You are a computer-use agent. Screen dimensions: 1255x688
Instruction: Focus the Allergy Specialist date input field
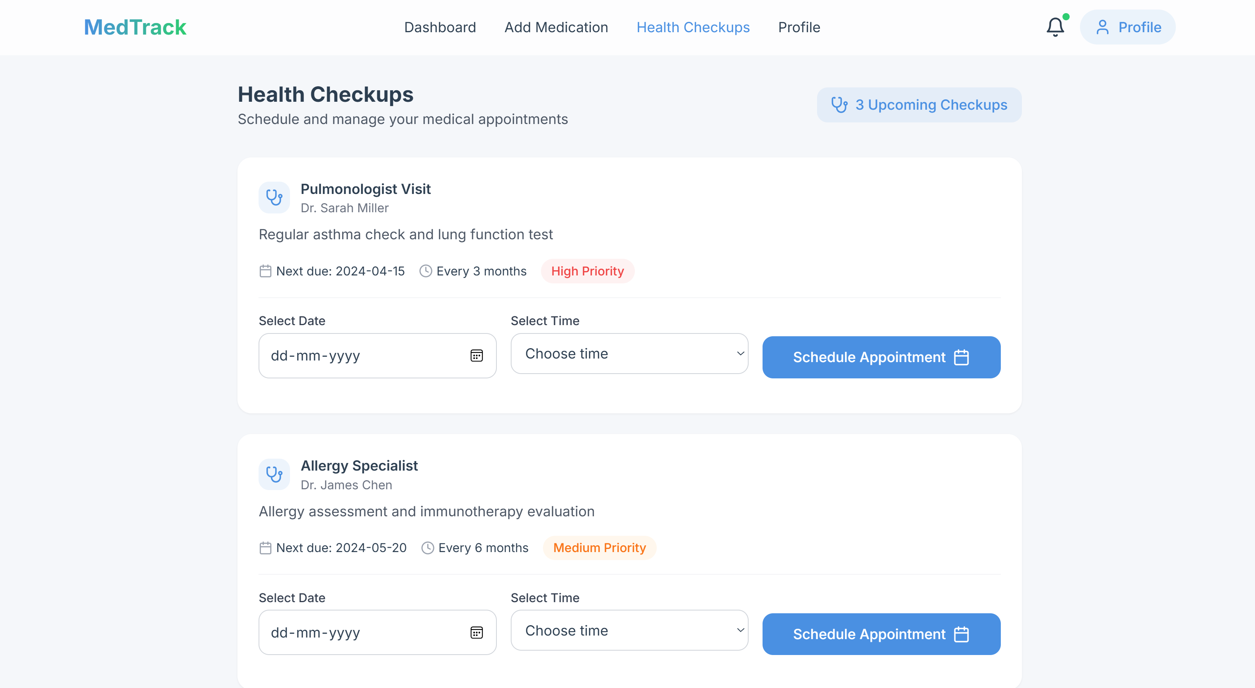[x=377, y=632]
